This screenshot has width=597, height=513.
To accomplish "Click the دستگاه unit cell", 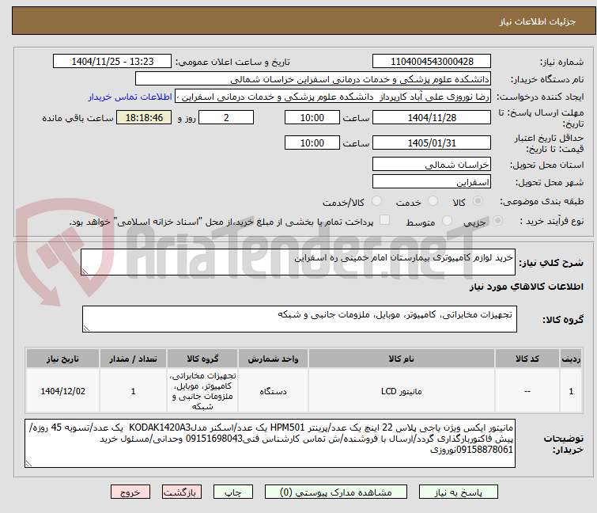I will click(273, 391).
